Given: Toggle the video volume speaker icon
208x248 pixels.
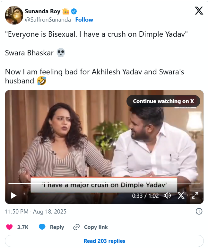Looking at the screenshot, I should click(x=167, y=196).
